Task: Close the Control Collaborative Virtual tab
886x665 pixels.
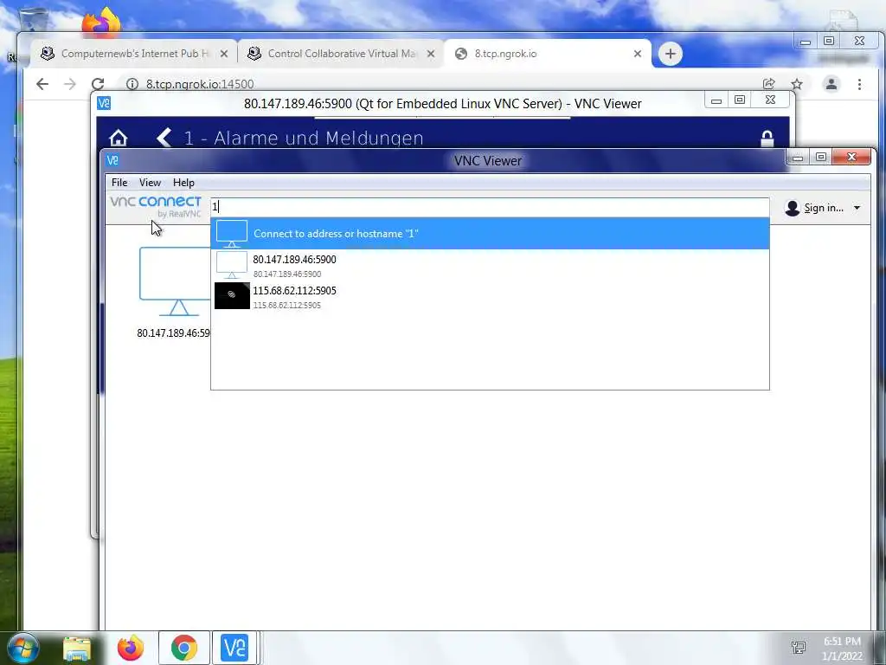Action: pyautogui.click(x=431, y=54)
